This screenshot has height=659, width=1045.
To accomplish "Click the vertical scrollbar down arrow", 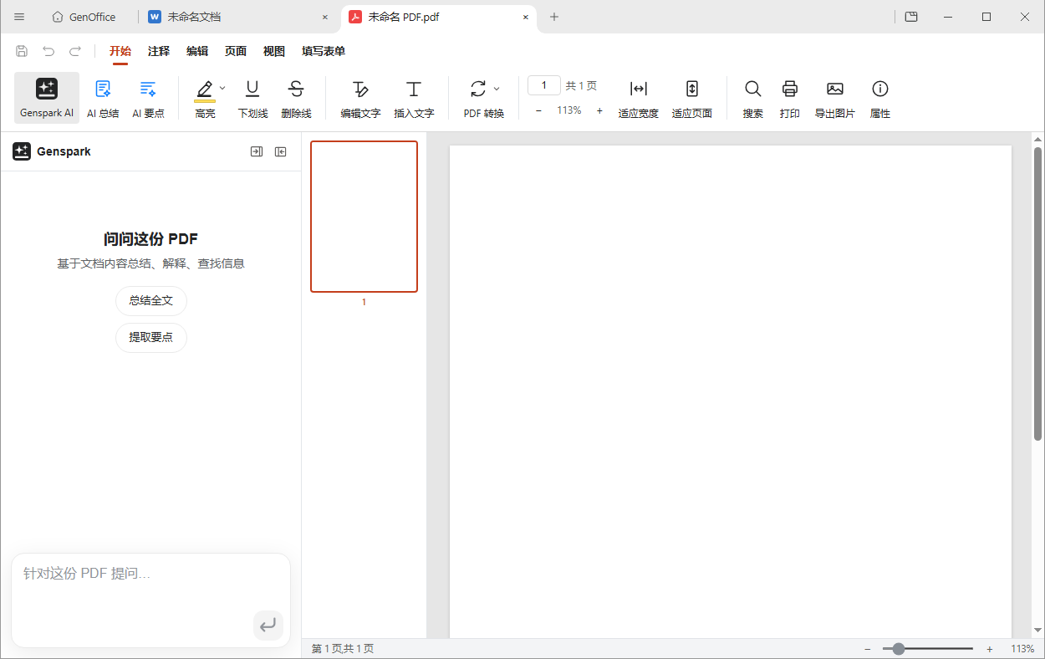I will pyautogui.click(x=1038, y=631).
